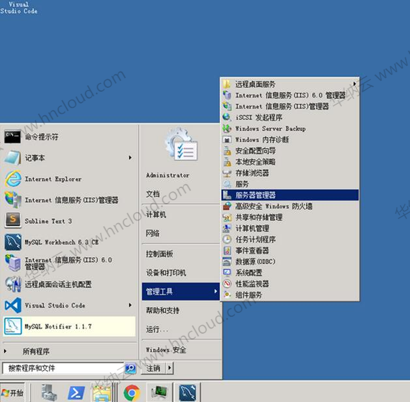The image size is (410, 402).
Task: Open 数据源 (ODBC) entry
Action: tap(290, 261)
